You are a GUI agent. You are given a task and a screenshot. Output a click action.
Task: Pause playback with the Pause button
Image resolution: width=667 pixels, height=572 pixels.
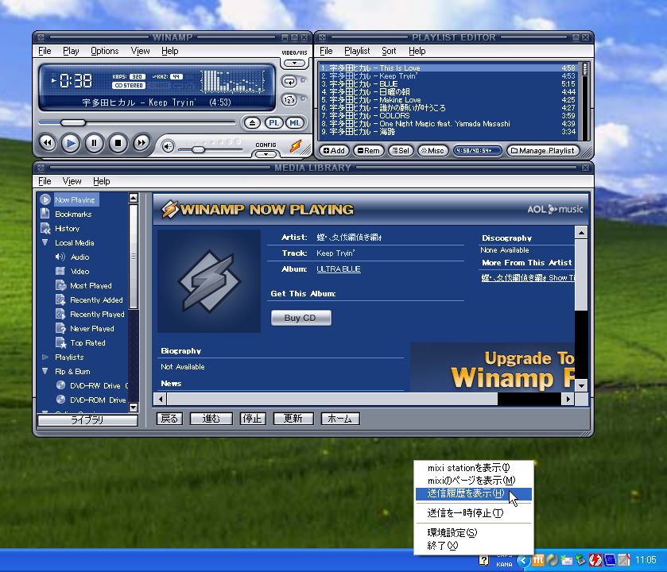point(94,143)
